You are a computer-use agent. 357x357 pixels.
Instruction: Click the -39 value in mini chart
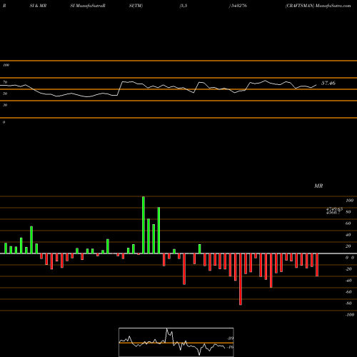point(231,338)
